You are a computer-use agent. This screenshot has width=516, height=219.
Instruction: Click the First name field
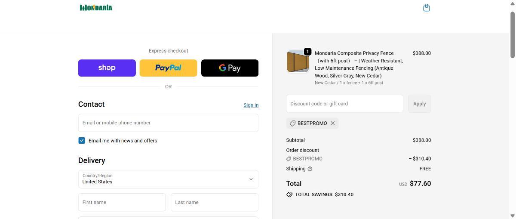(x=122, y=202)
